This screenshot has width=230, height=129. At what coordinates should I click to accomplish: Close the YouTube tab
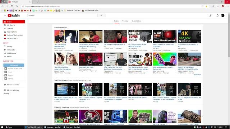tap(30, 2)
